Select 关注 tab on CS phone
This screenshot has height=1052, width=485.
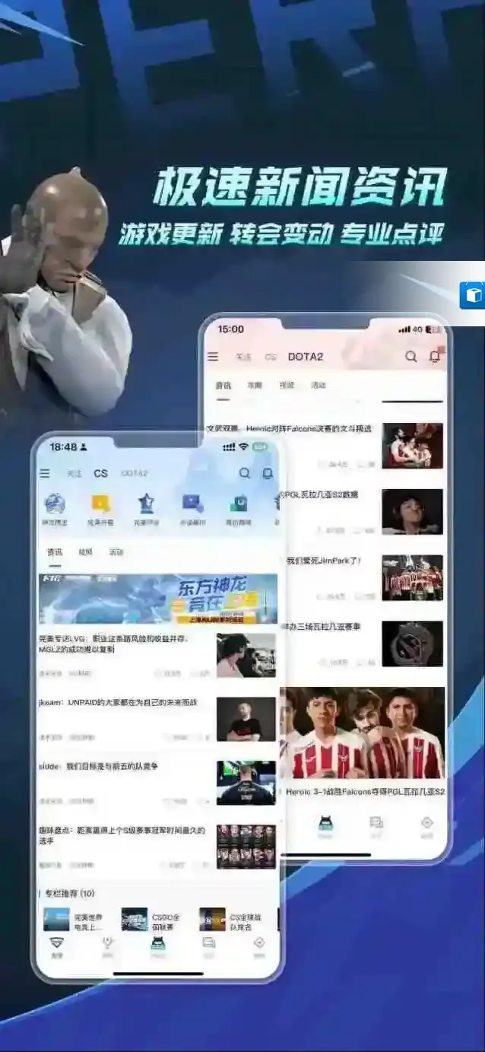74,473
